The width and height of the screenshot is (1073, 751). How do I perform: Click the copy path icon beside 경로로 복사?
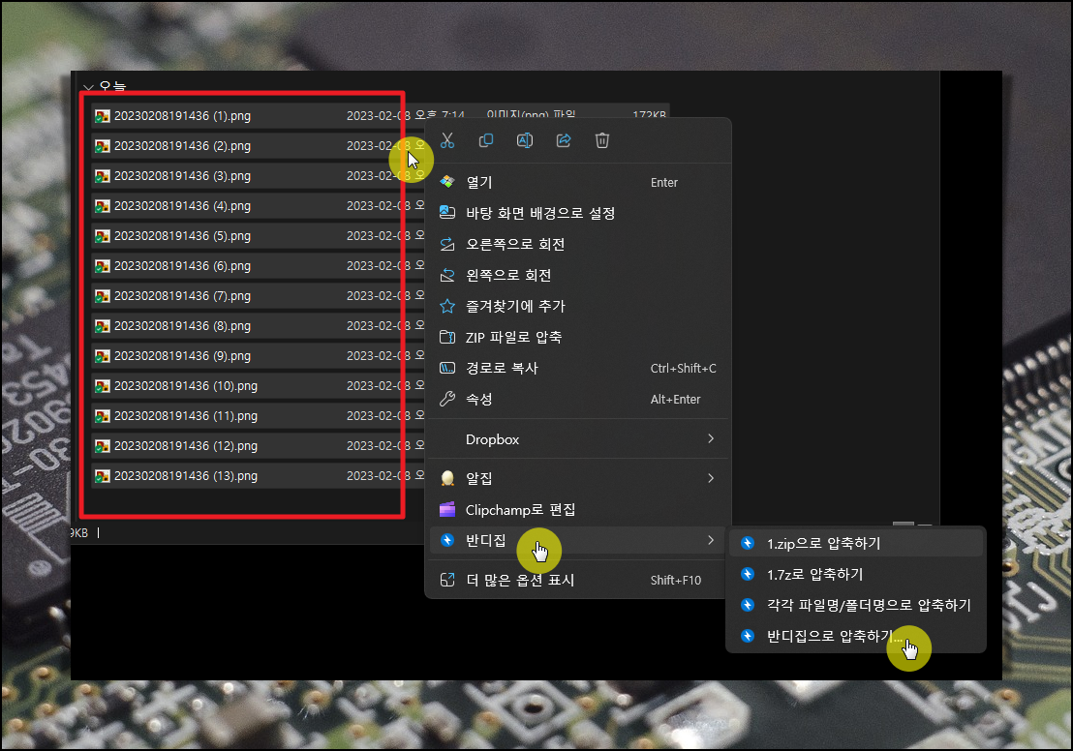click(x=447, y=368)
